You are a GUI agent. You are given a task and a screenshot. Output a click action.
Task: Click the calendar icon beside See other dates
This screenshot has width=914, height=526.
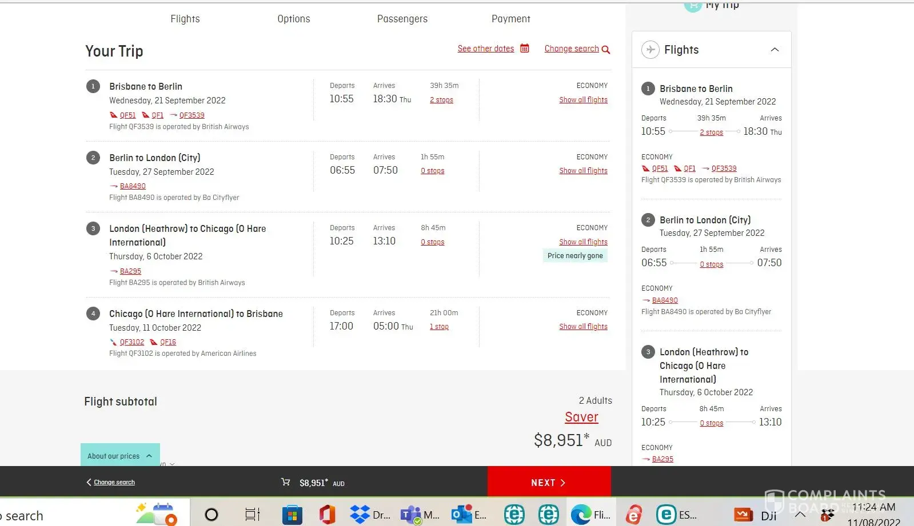pyautogui.click(x=525, y=49)
